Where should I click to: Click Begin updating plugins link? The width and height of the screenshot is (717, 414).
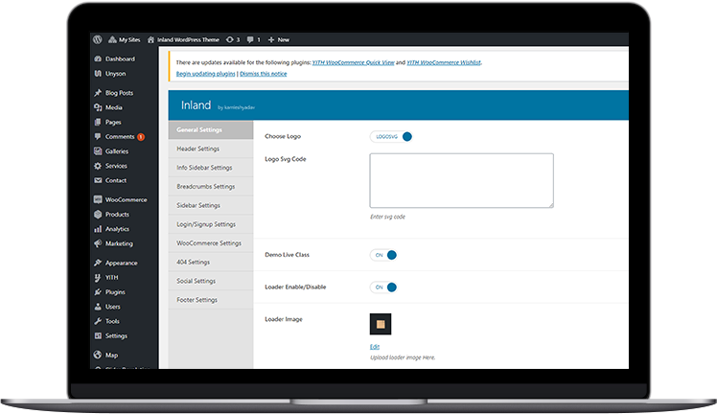[x=206, y=74]
